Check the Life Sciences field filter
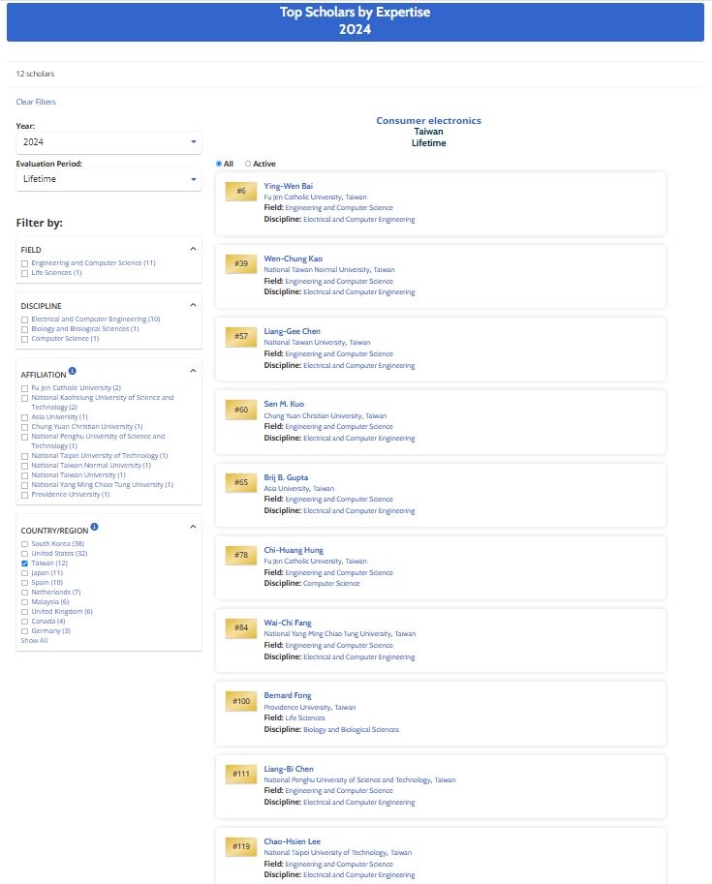Screen dimensions: 712x884 pos(24,273)
